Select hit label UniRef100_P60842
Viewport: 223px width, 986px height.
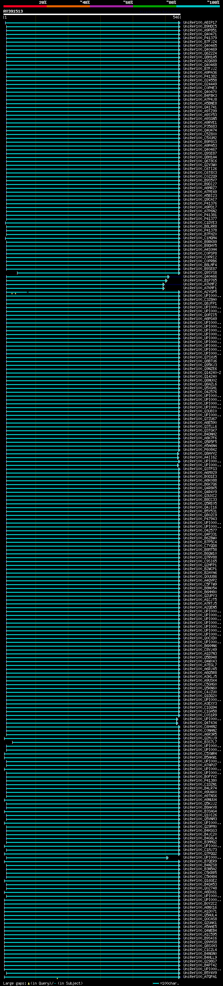[x=200, y=449]
